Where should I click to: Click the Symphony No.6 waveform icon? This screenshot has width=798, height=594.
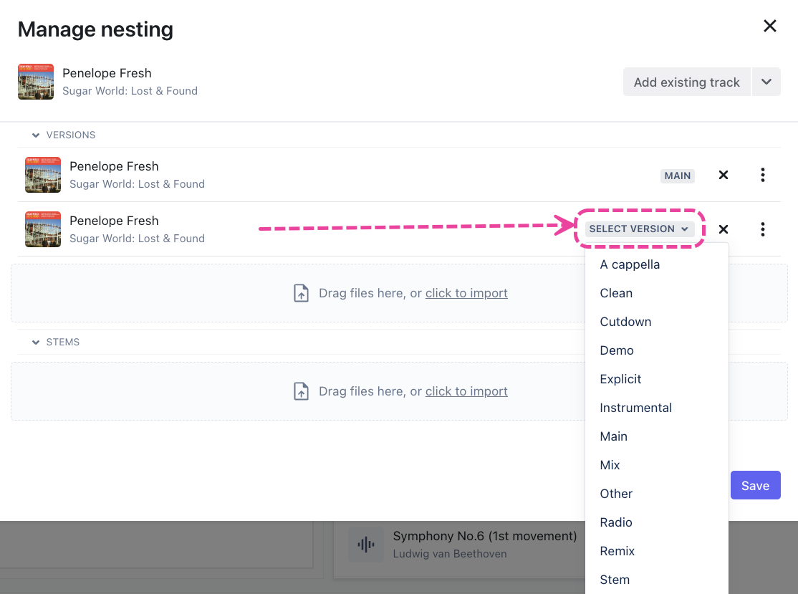tap(366, 545)
